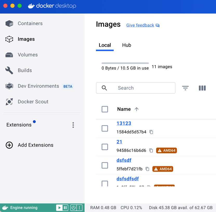The height and width of the screenshot is (212, 216).
Task: Tick the checkbox for image dsfsdf
Action: [x=105, y=165]
